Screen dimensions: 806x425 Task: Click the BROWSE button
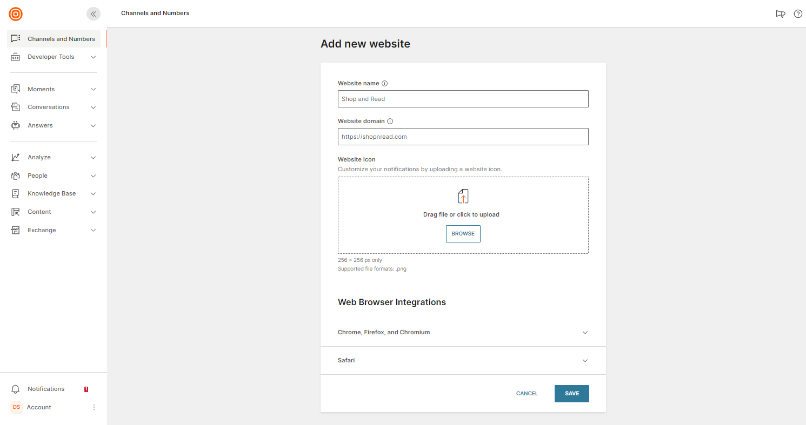coord(463,234)
